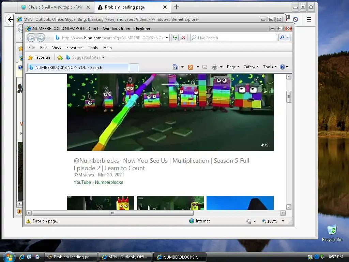Click the scroll up arrow of page

289,77
